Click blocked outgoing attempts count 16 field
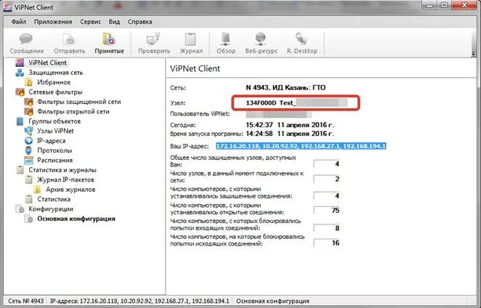 coord(327,243)
